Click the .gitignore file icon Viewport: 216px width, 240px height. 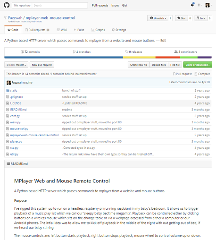[8, 97]
